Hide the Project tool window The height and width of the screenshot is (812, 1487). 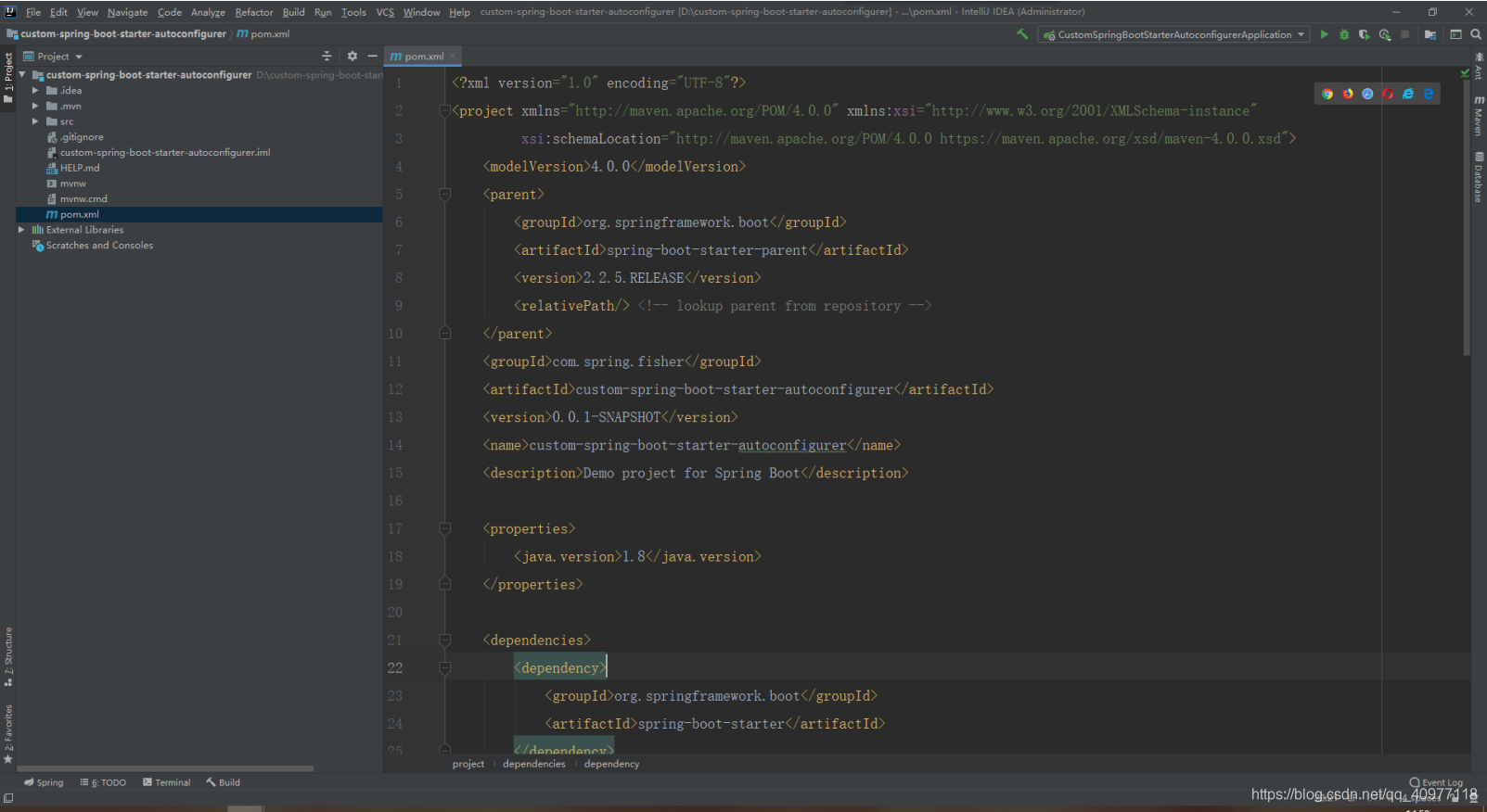pyautogui.click(x=372, y=57)
